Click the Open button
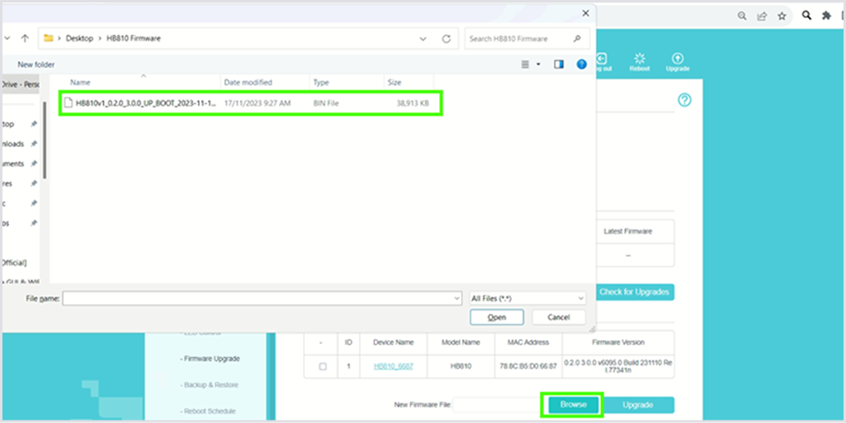The height and width of the screenshot is (423, 846). (497, 317)
